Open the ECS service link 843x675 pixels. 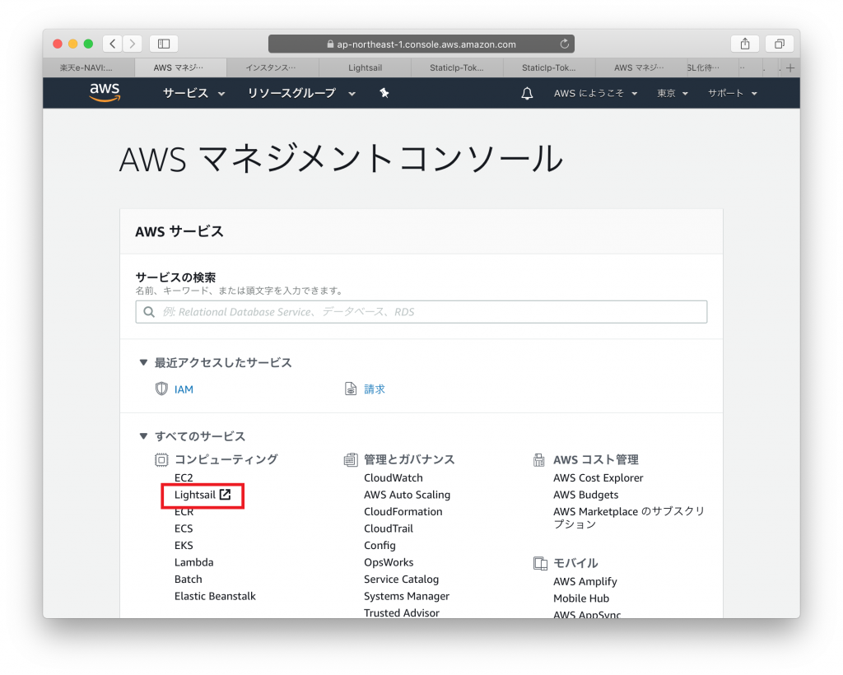click(184, 528)
